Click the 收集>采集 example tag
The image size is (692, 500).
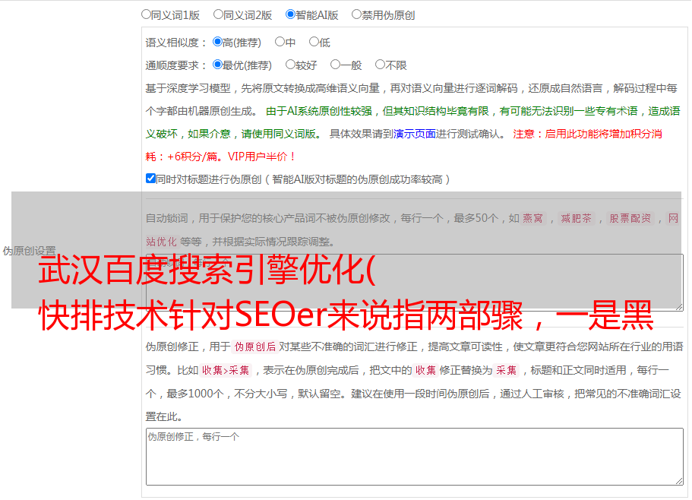(x=226, y=370)
